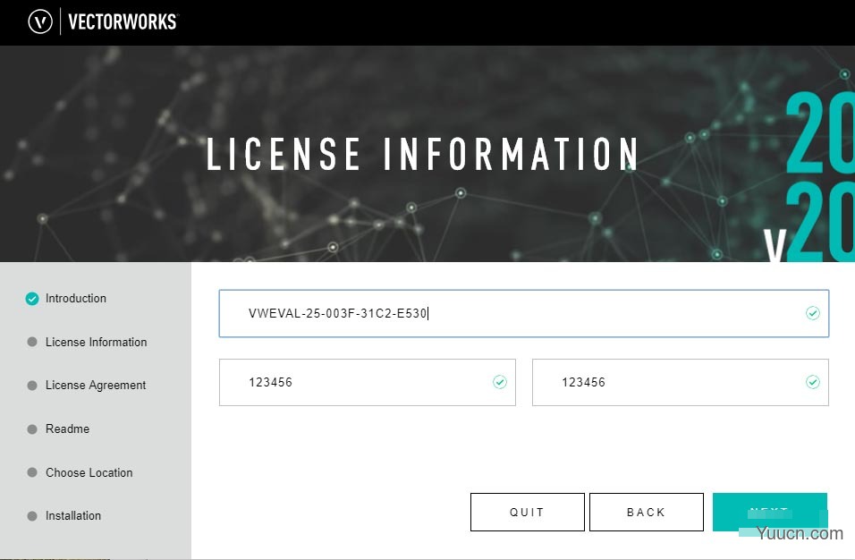This screenshot has height=560, width=855.
Task: Select the Choose Location step bullet
Action: 32,472
